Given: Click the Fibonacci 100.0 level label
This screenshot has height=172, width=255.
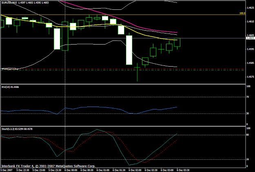Looking at the screenshot, I should click(242, 13).
